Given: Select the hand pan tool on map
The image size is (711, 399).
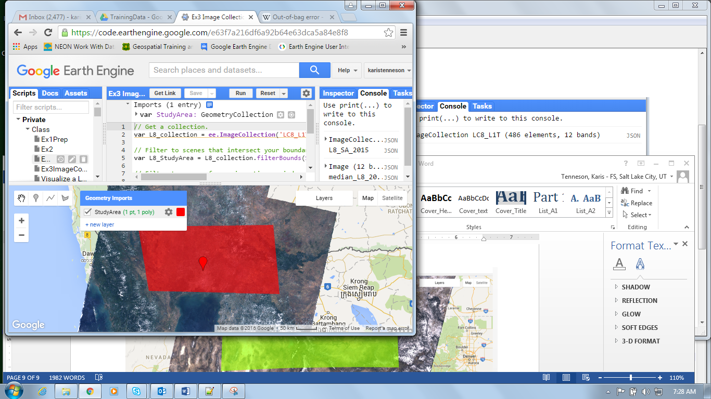Looking at the screenshot, I should (21, 198).
